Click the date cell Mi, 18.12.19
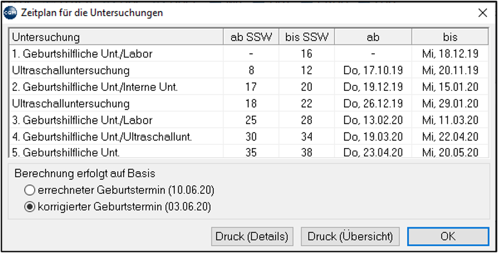498x253 pixels. point(450,53)
